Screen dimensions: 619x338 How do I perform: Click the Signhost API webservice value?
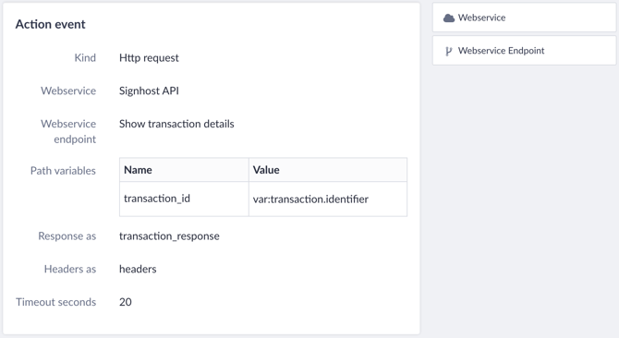click(x=149, y=91)
